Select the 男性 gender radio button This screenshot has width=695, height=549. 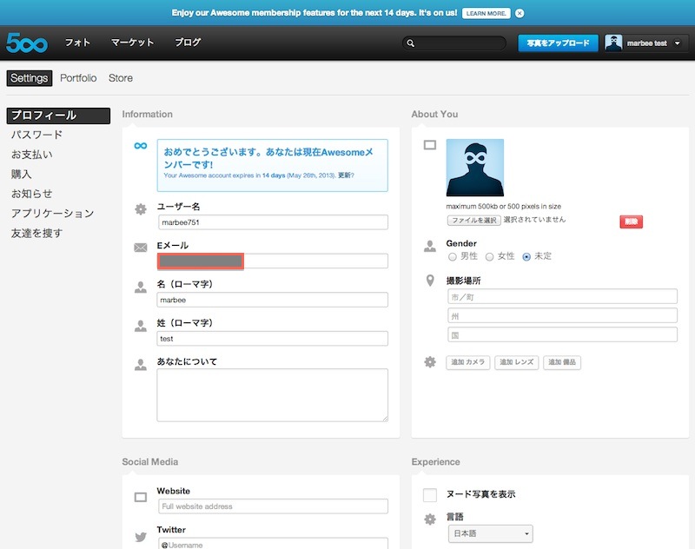coord(452,257)
